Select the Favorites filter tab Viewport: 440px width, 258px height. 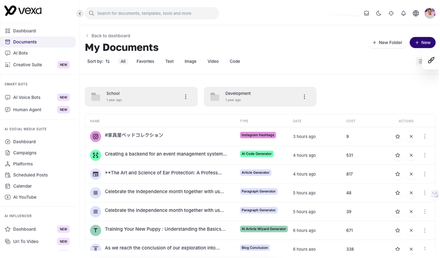click(x=145, y=61)
